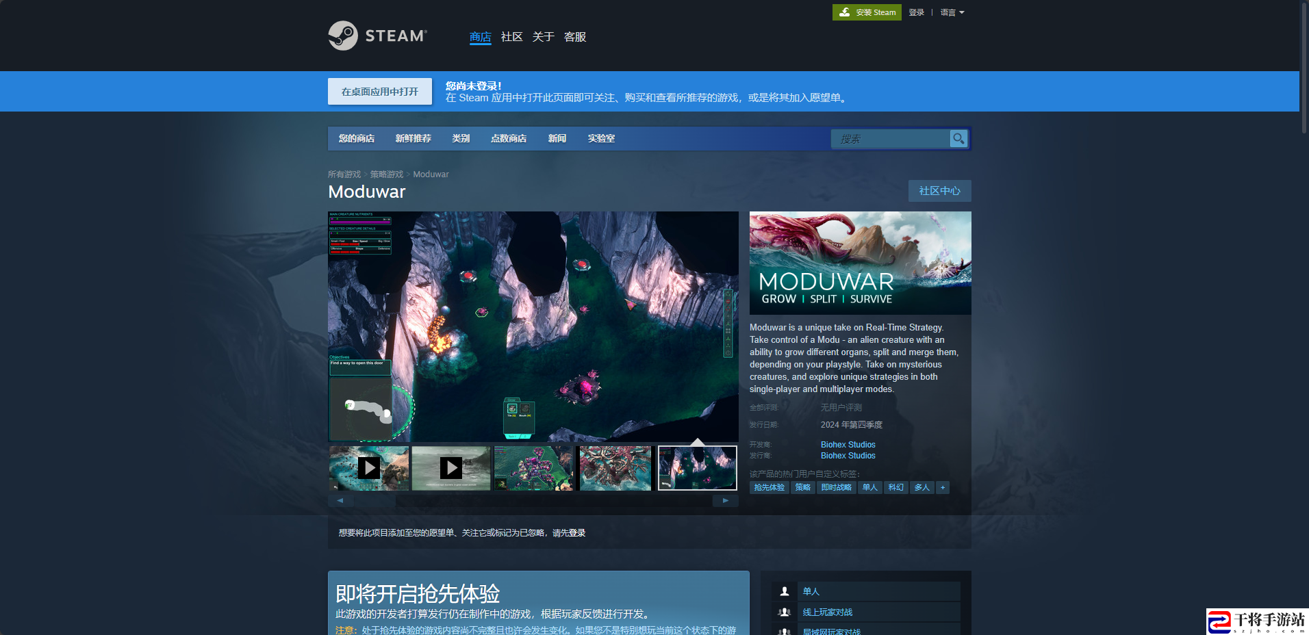Play the first video thumbnail
This screenshot has width=1309, height=635.
[369, 468]
